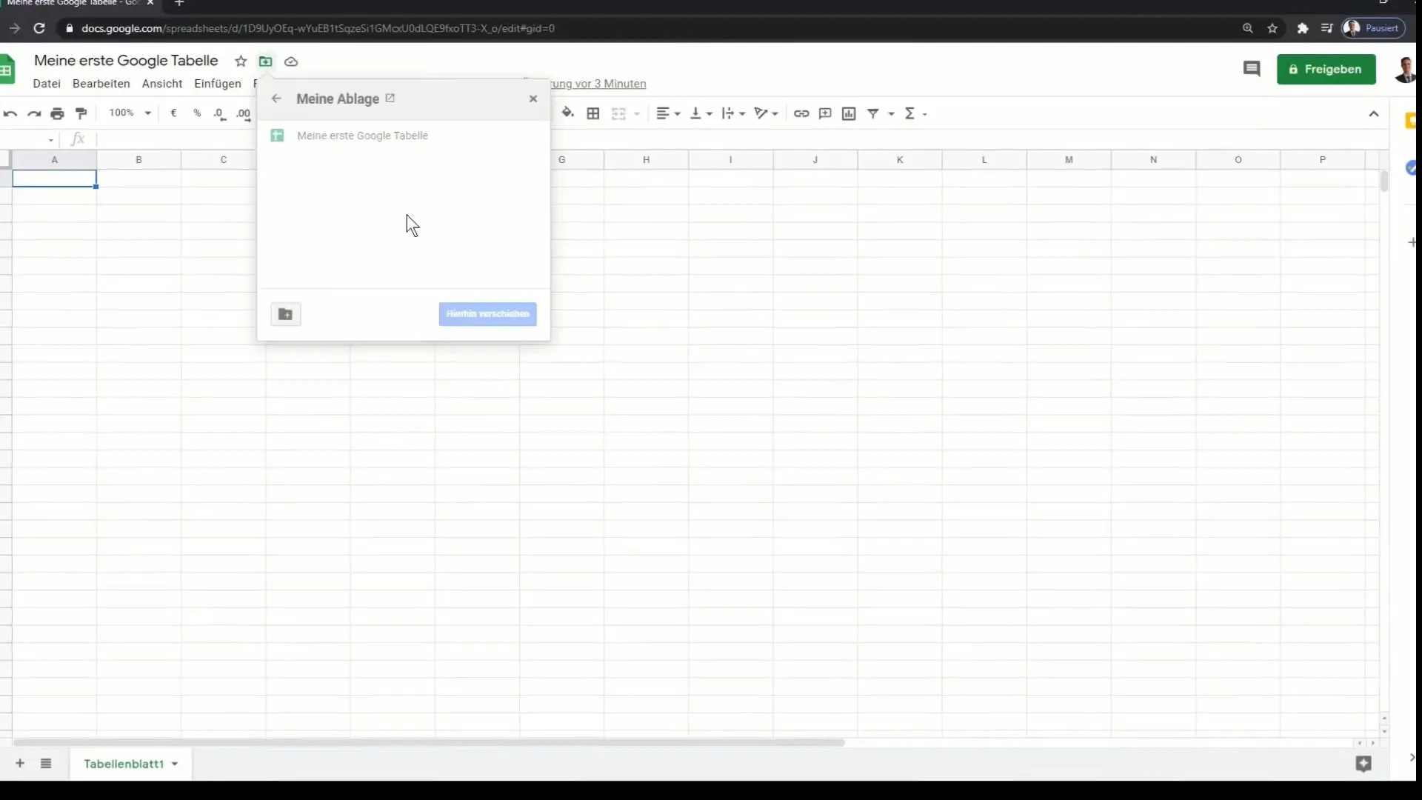
Task: Open the last edit 'vor 3 Minuten' link
Action: pyautogui.click(x=598, y=84)
